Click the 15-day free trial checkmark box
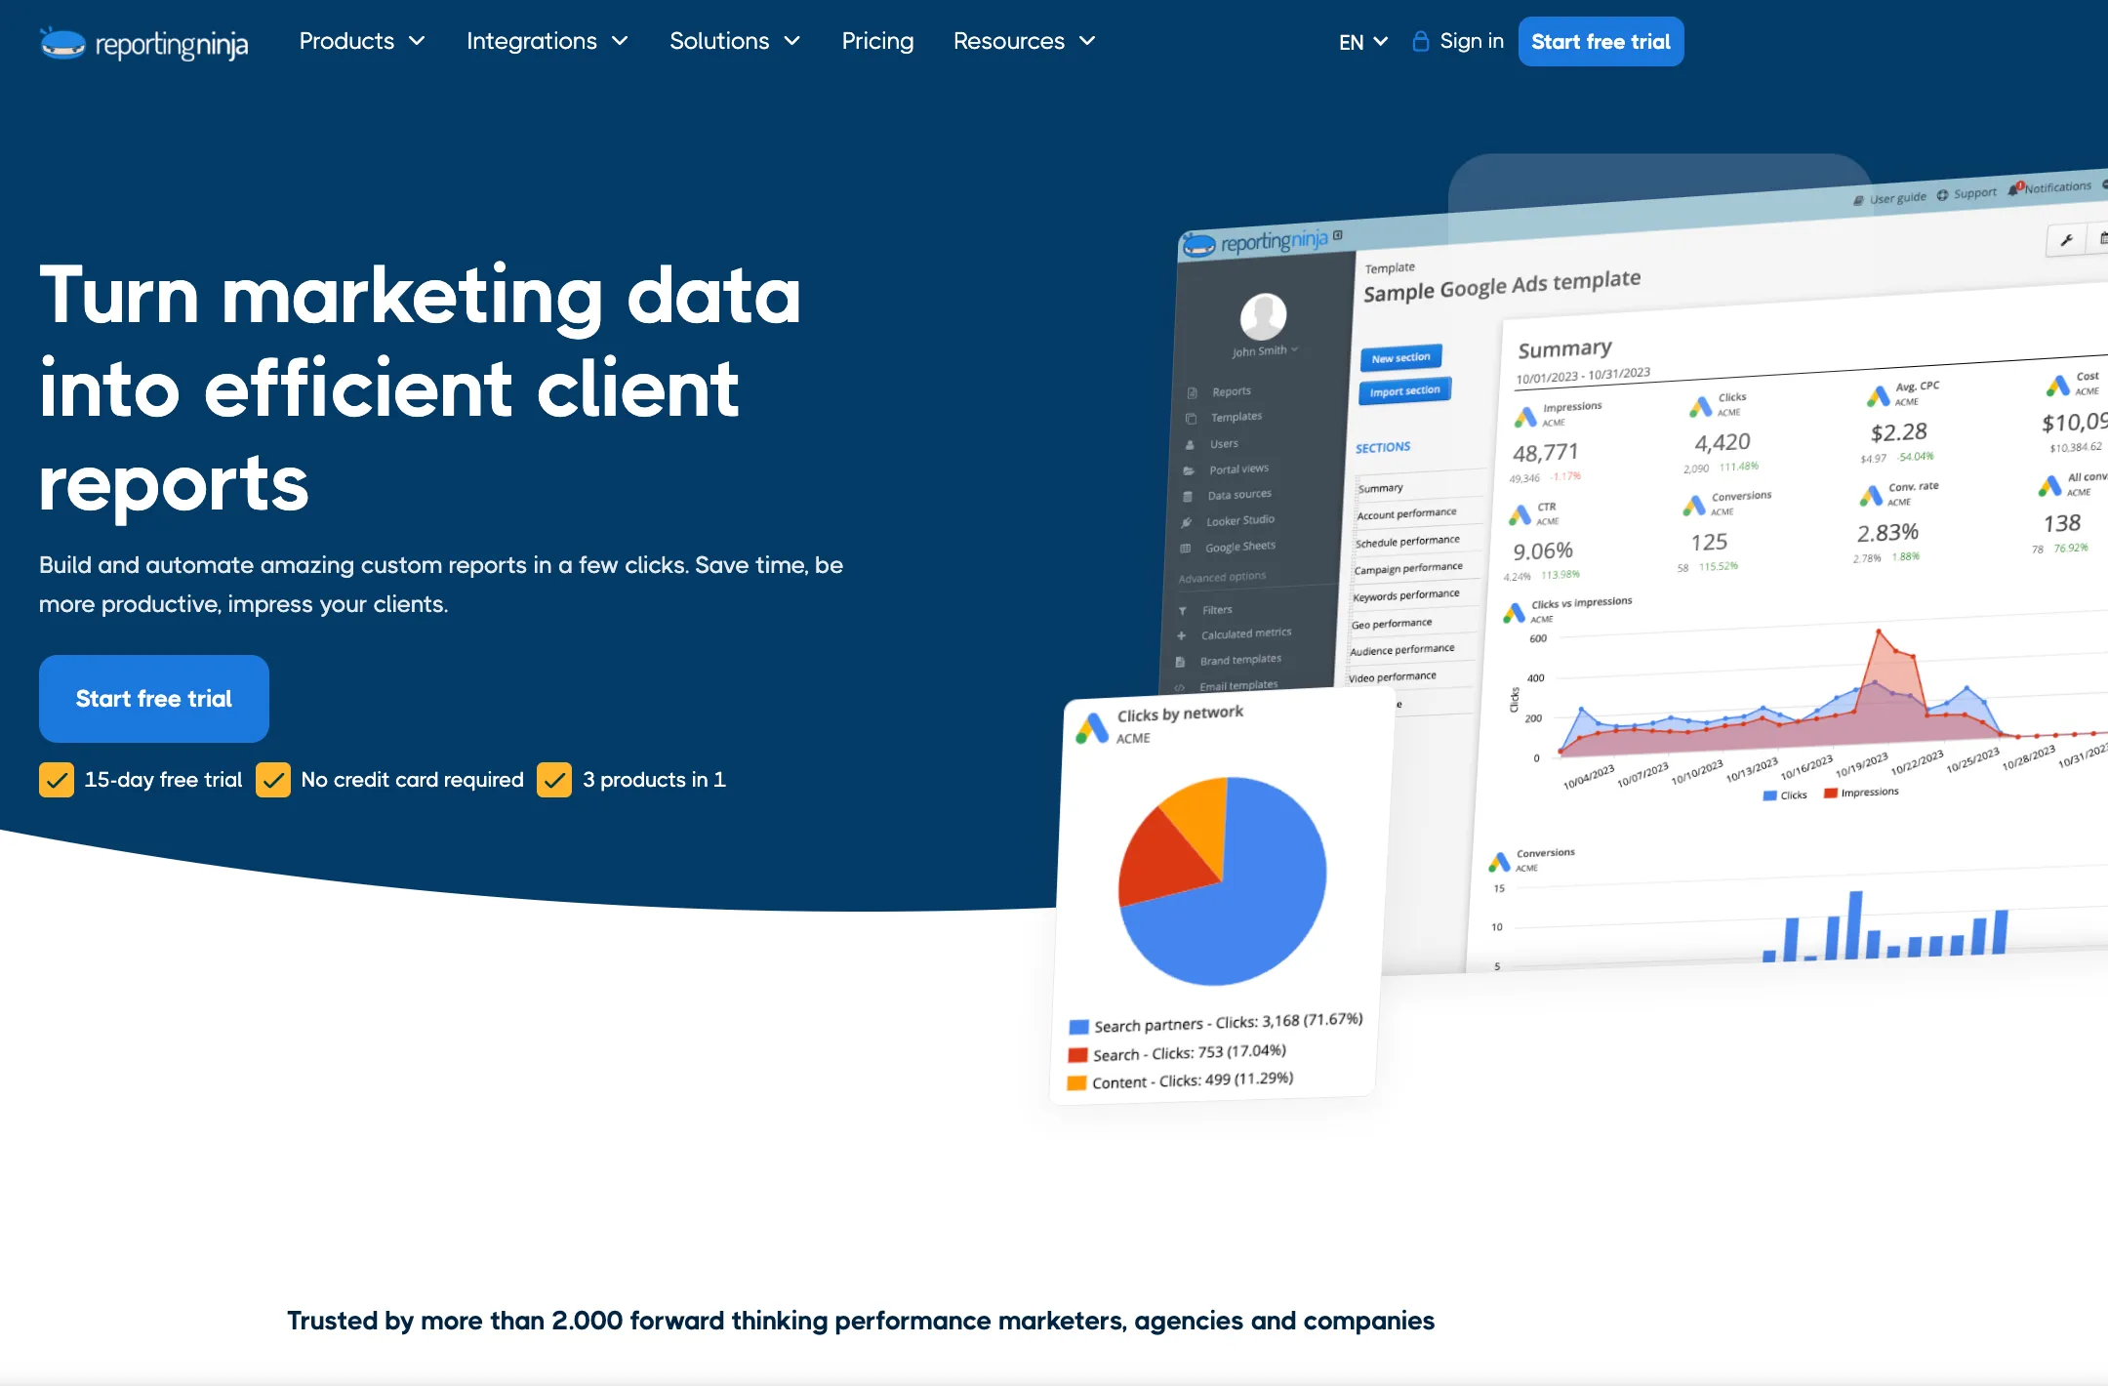This screenshot has height=1386, width=2108. 57,780
